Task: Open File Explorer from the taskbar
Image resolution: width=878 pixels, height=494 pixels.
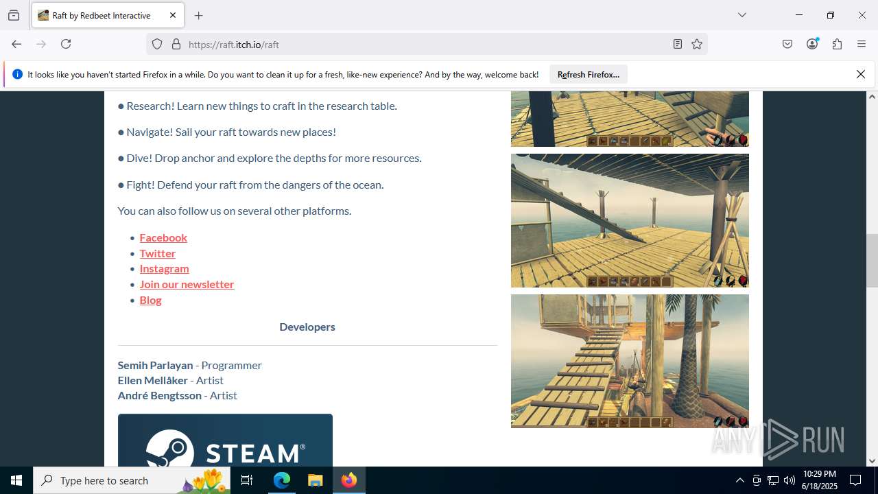Action: pyautogui.click(x=315, y=480)
